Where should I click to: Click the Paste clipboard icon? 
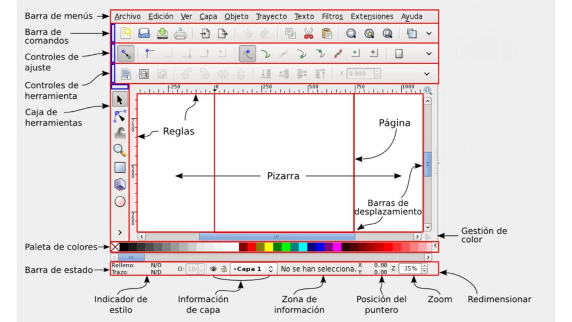point(327,34)
